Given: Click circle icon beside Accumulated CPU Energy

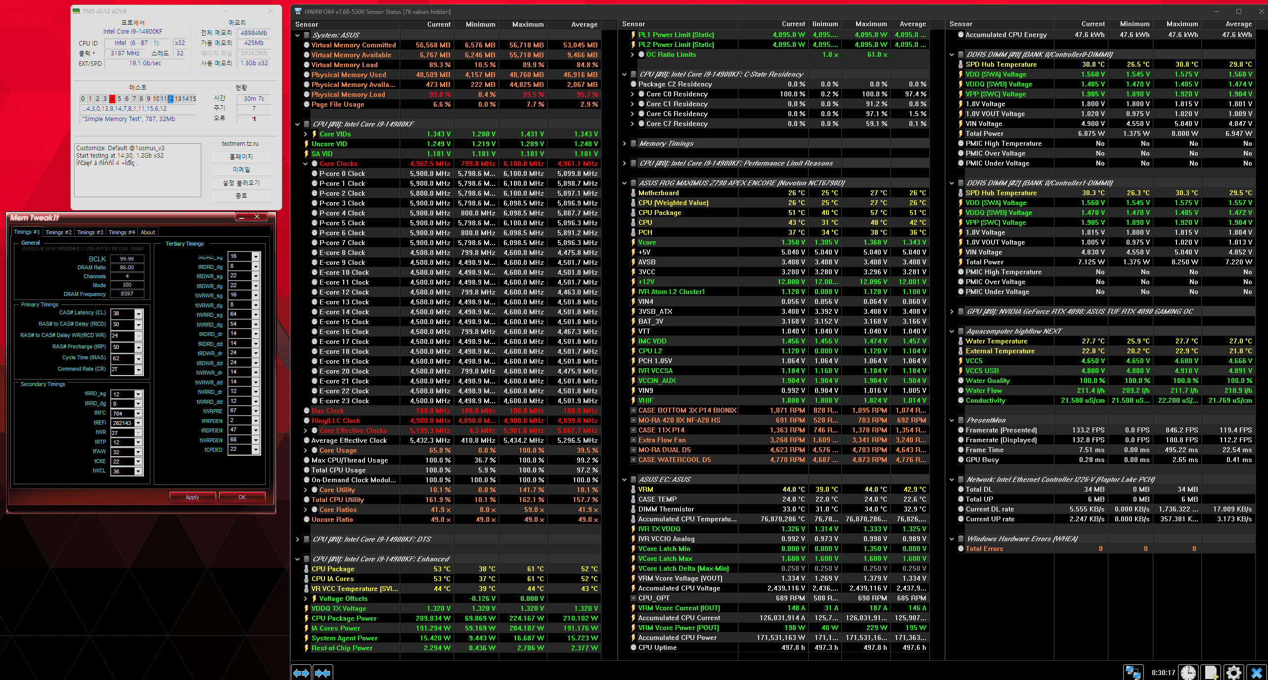Looking at the screenshot, I should pyautogui.click(x=961, y=35).
